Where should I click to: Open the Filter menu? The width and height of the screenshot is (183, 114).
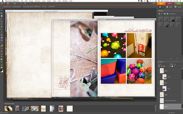[54, 1]
